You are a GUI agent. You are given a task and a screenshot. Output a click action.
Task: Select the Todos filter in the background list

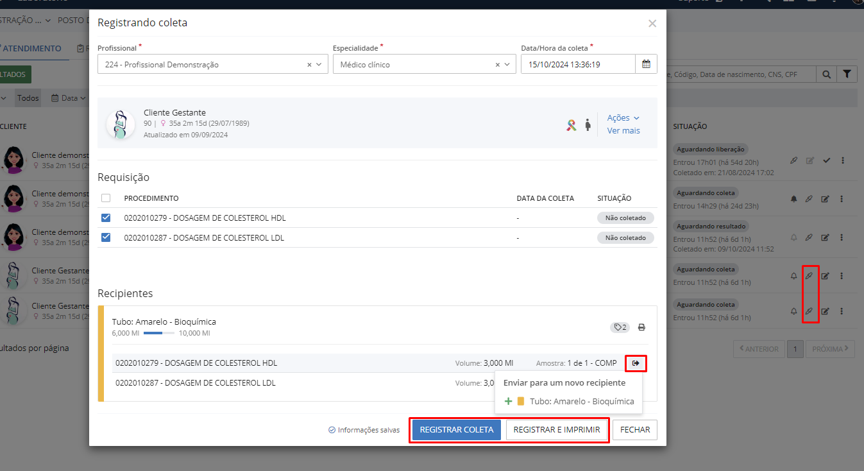pos(28,98)
